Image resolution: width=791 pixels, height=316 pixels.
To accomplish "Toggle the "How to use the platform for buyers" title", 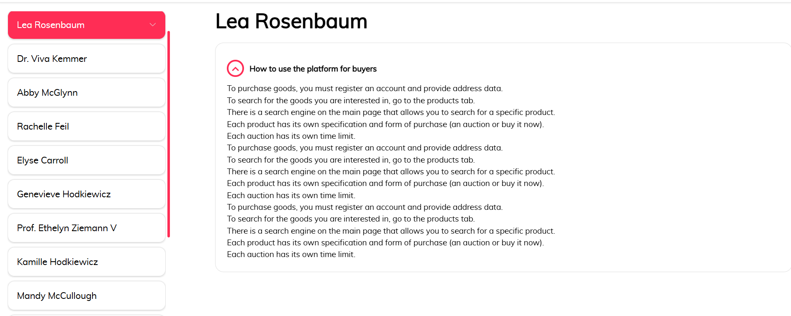I will [313, 69].
